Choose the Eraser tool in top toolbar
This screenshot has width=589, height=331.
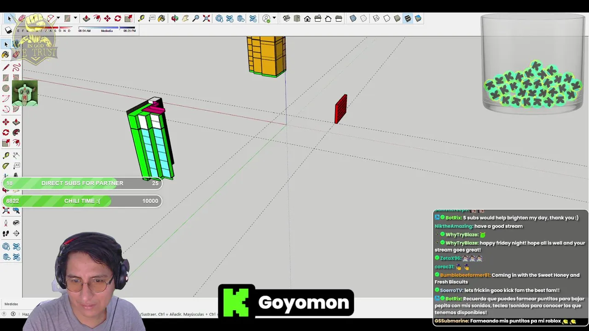click(x=22, y=18)
